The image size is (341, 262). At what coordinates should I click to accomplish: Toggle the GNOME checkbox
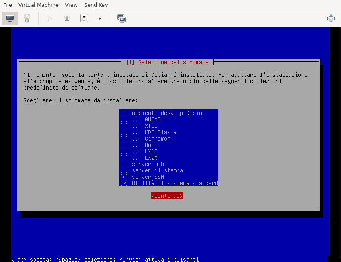(x=124, y=119)
